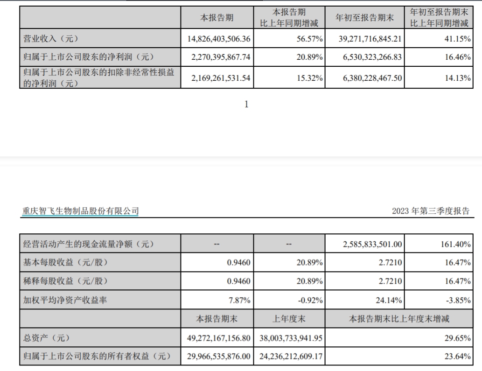Viewport: 482px width, 371px height.
Task: Select 20.89% in the 稀释每股收益 row
Action: click(309, 281)
